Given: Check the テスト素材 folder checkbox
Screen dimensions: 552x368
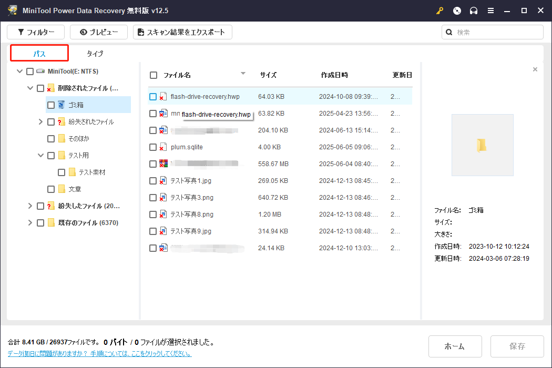Looking at the screenshot, I should [x=62, y=172].
